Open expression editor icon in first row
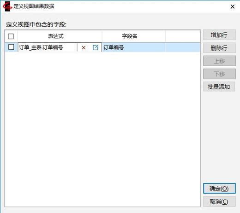 pyautogui.click(x=96, y=47)
